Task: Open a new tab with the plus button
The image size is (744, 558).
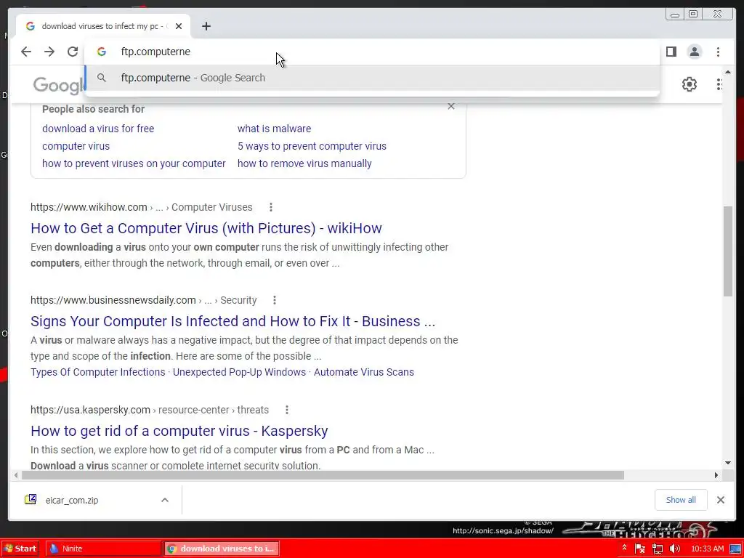Action: (x=206, y=26)
